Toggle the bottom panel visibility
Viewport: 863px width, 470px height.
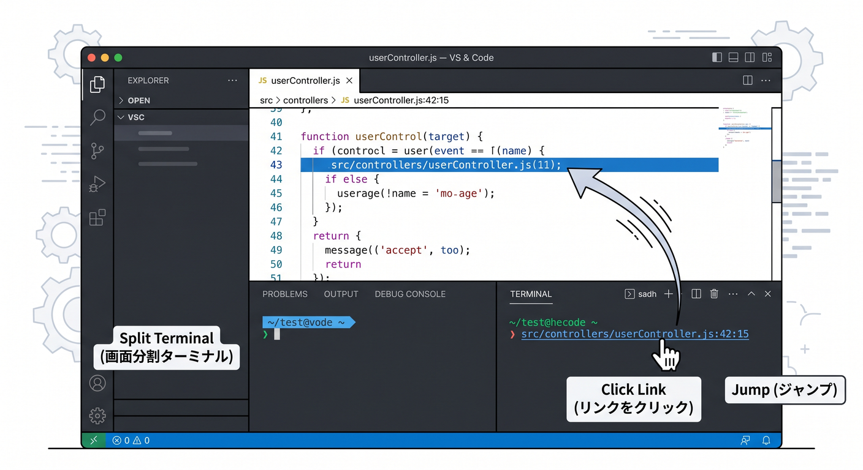coord(733,58)
